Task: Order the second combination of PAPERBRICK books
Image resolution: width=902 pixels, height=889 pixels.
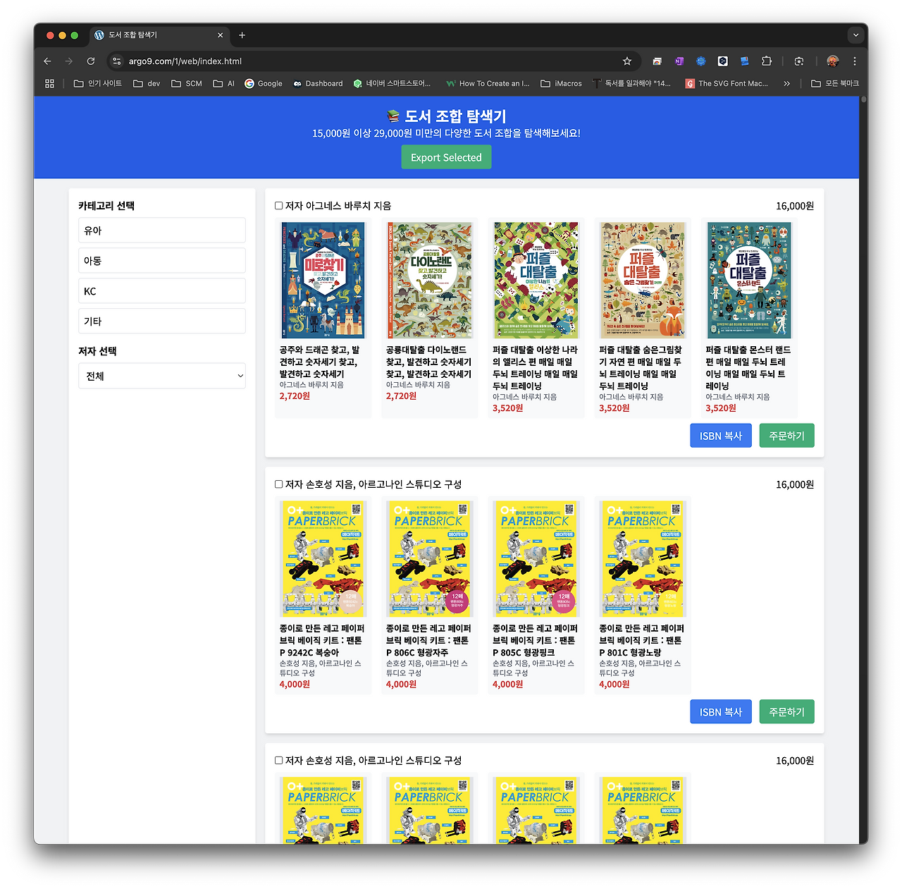Action: click(786, 712)
